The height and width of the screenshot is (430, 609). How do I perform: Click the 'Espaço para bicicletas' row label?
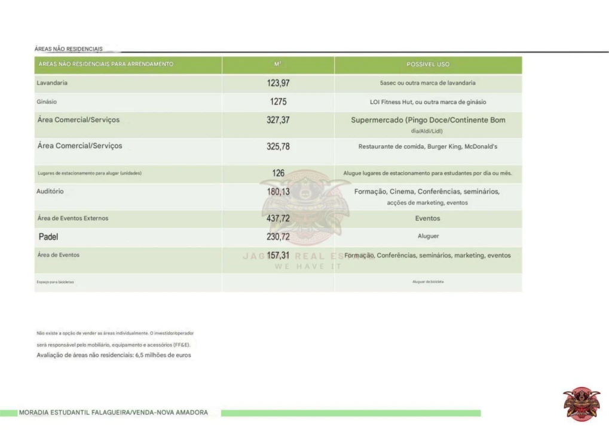point(55,282)
